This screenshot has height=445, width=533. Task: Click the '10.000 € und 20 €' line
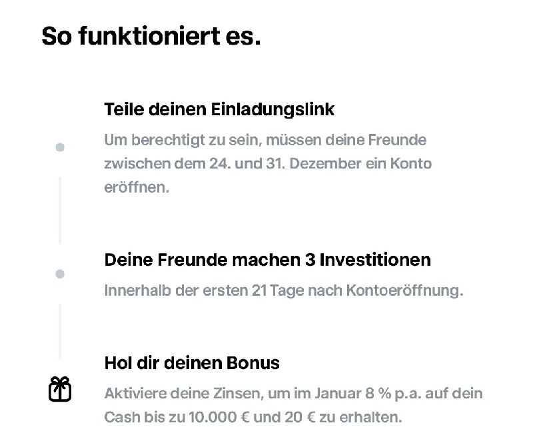pyautogui.click(x=253, y=418)
